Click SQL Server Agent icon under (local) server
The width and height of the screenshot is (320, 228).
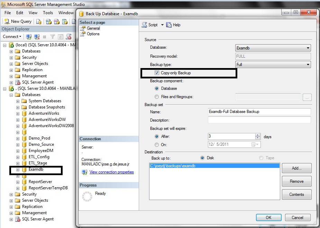pyautogui.click(x=18, y=82)
